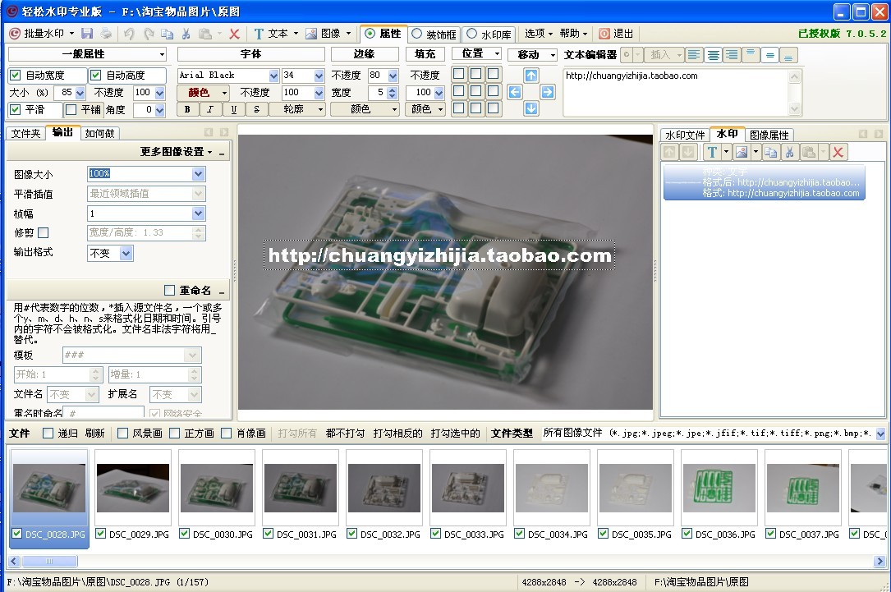This screenshot has width=891, height=592.
Task: Toggle underline font style button
Action: click(233, 109)
